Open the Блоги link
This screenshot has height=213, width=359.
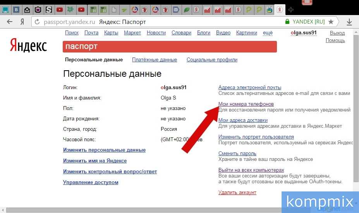[x=204, y=33]
